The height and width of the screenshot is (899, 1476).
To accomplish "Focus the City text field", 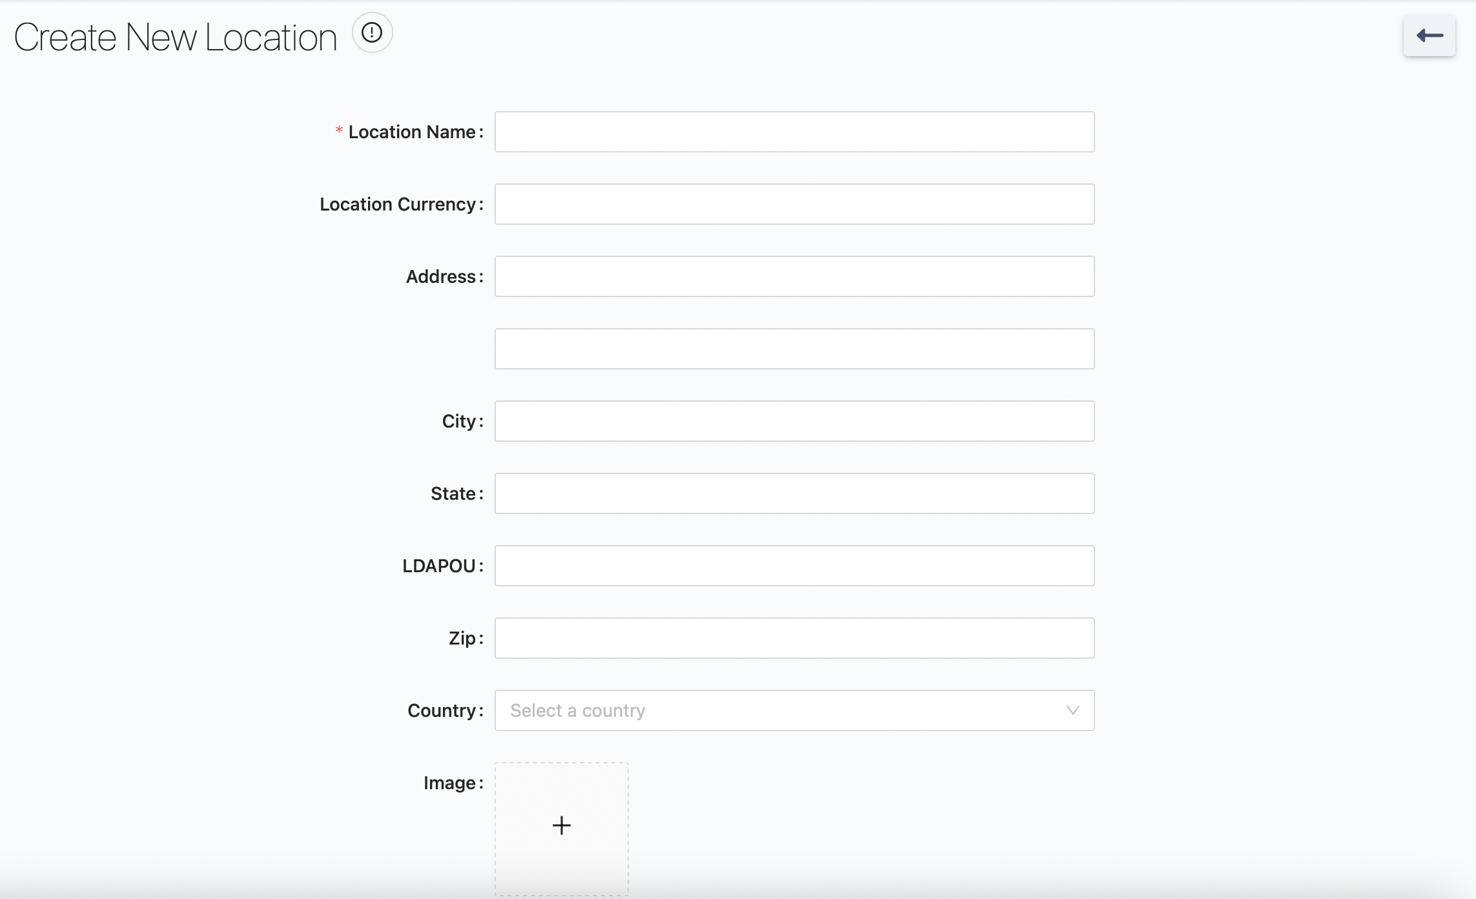I will (x=794, y=421).
